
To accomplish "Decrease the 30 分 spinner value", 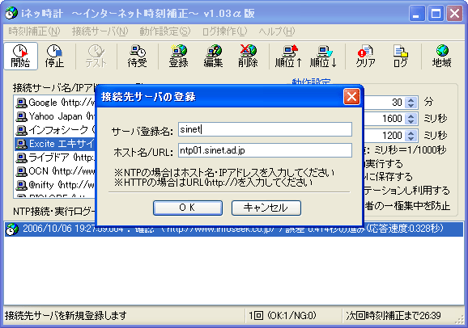I will [411, 106].
